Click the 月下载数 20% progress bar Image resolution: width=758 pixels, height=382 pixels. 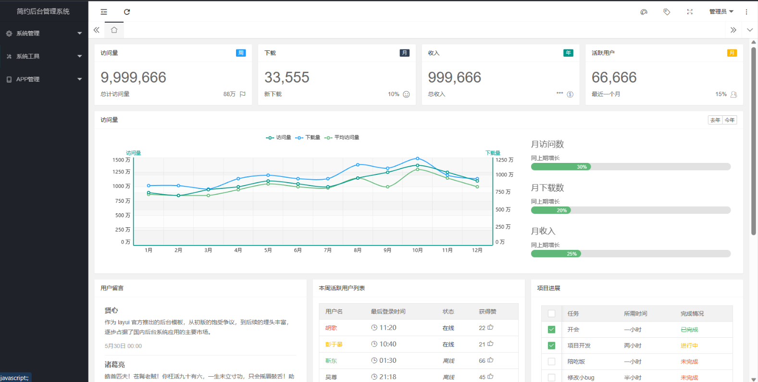click(631, 210)
